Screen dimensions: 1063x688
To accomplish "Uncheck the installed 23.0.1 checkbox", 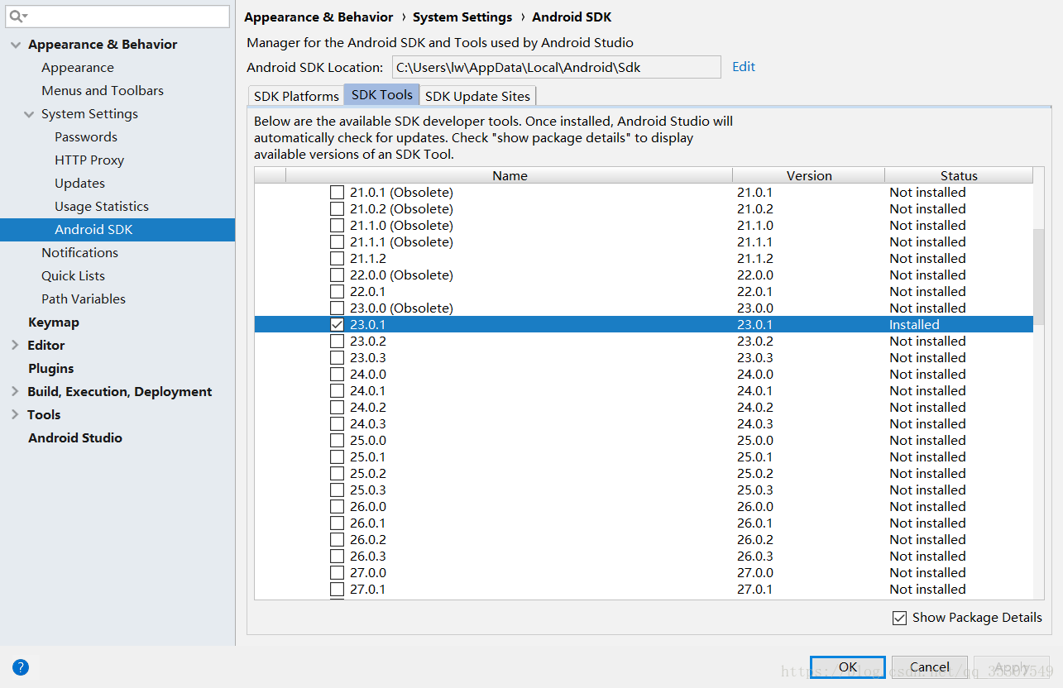I will coord(337,324).
